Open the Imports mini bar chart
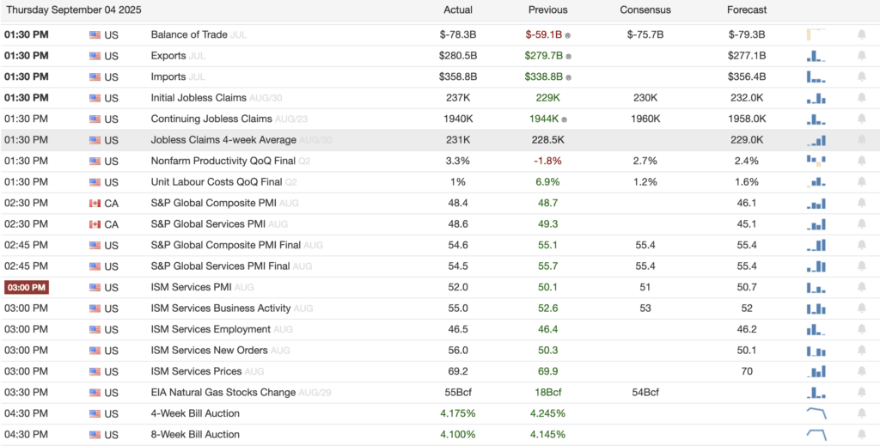This screenshot has height=446, width=880. coord(816,76)
